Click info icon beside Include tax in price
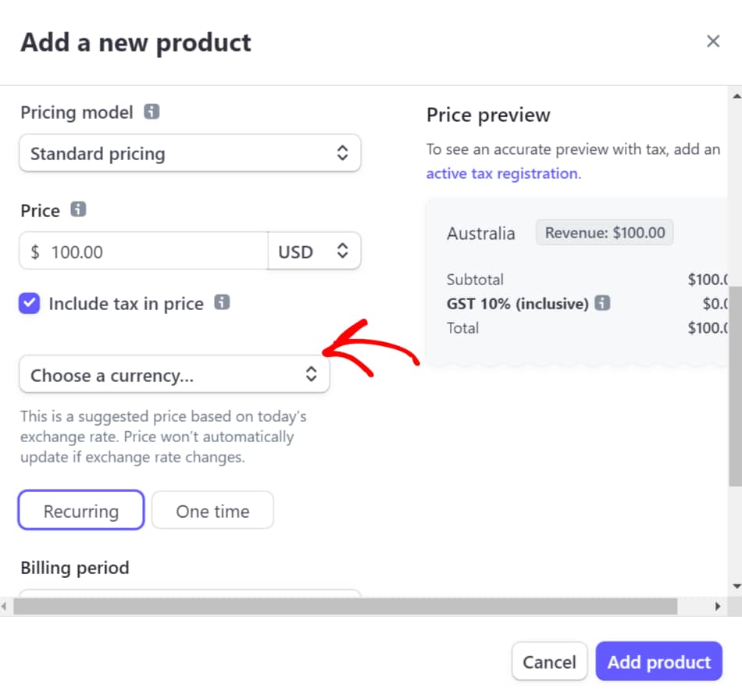742x696 pixels. (222, 303)
